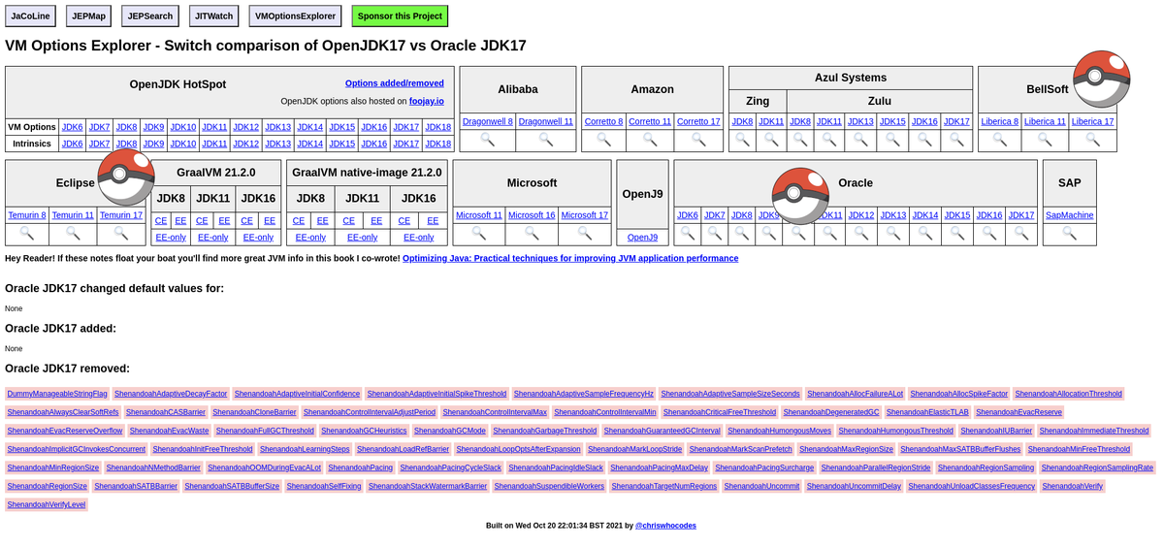Click the magnifier under Zing JDK8
The image size is (1164, 546).
(x=742, y=141)
